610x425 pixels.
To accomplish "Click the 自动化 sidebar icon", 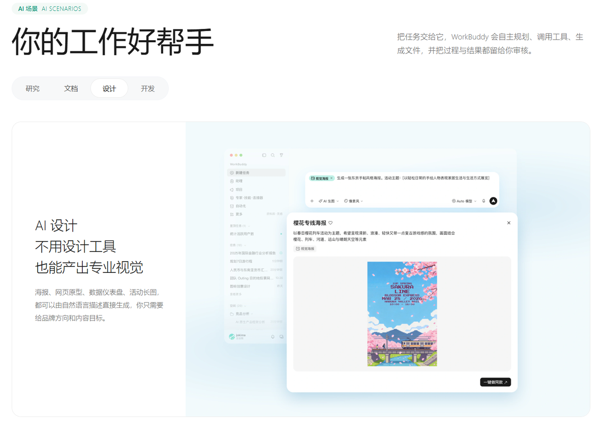I will [232, 206].
